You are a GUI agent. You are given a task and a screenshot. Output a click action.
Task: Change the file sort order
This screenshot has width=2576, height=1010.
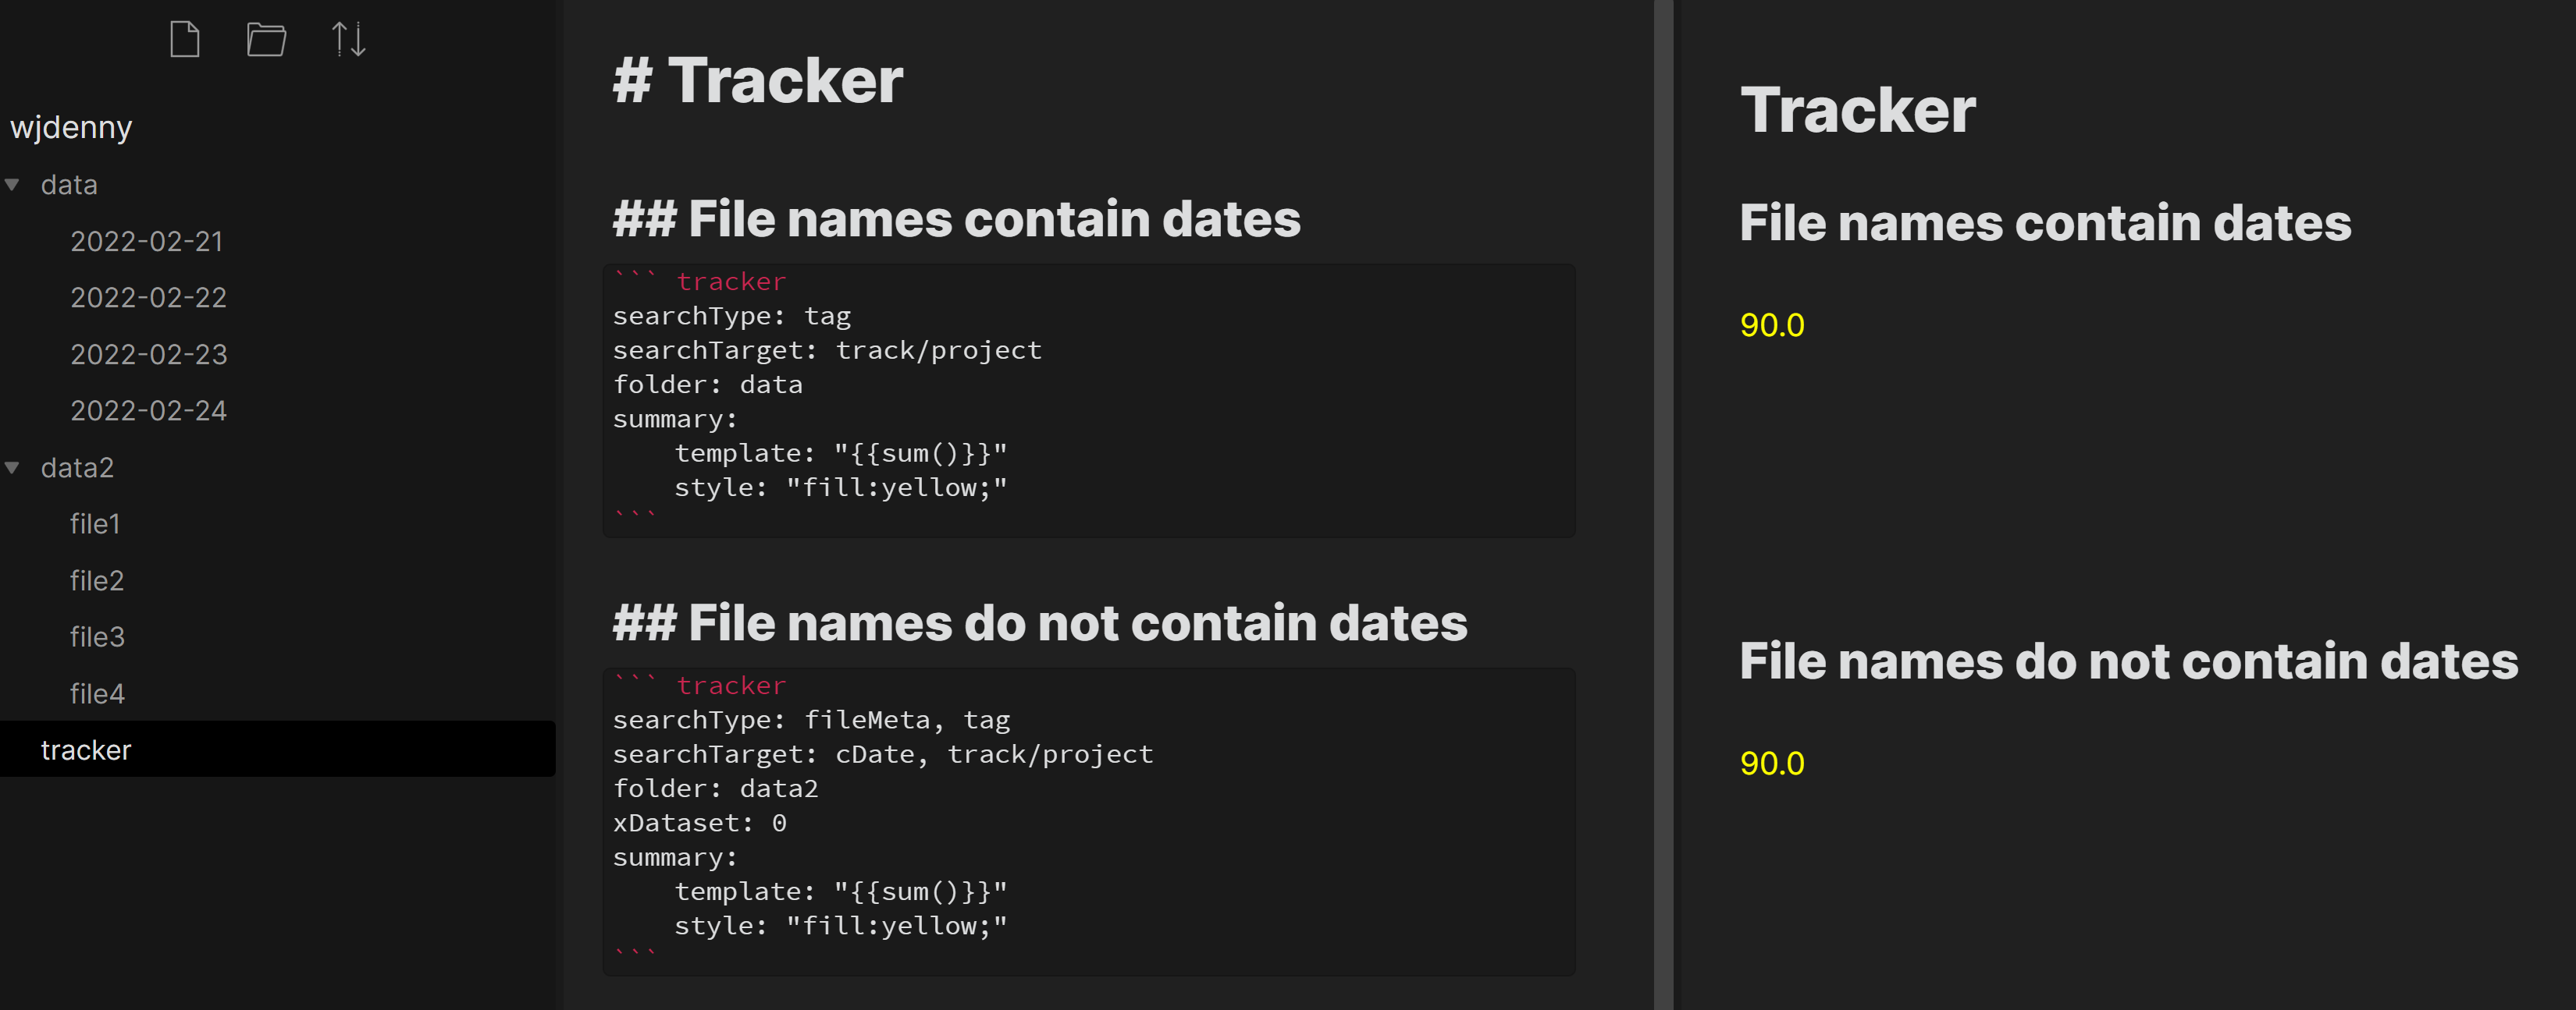(x=349, y=39)
